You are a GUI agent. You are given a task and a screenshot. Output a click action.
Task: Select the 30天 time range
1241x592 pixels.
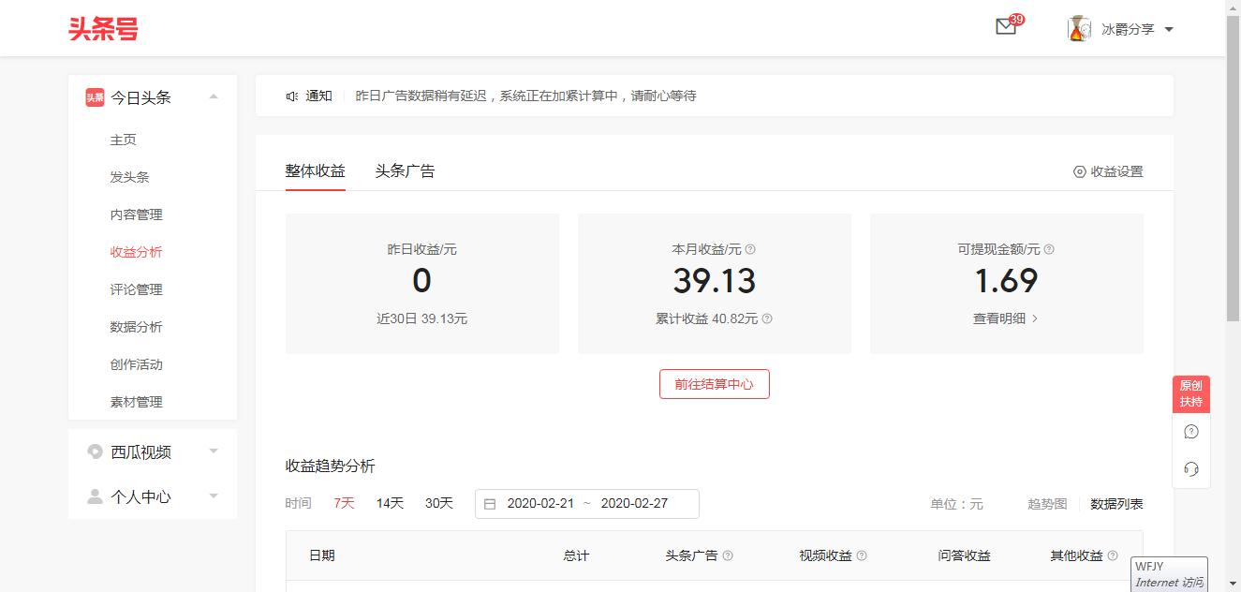tap(438, 503)
